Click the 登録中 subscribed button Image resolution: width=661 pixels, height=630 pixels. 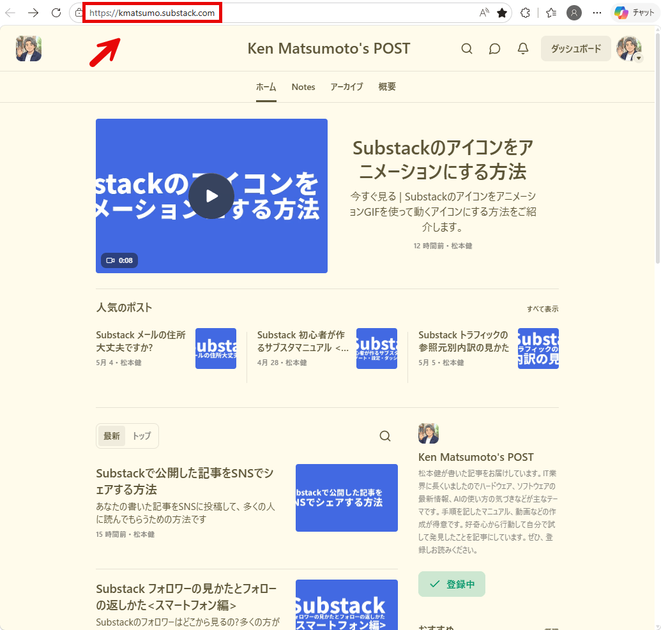coord(452,584)
